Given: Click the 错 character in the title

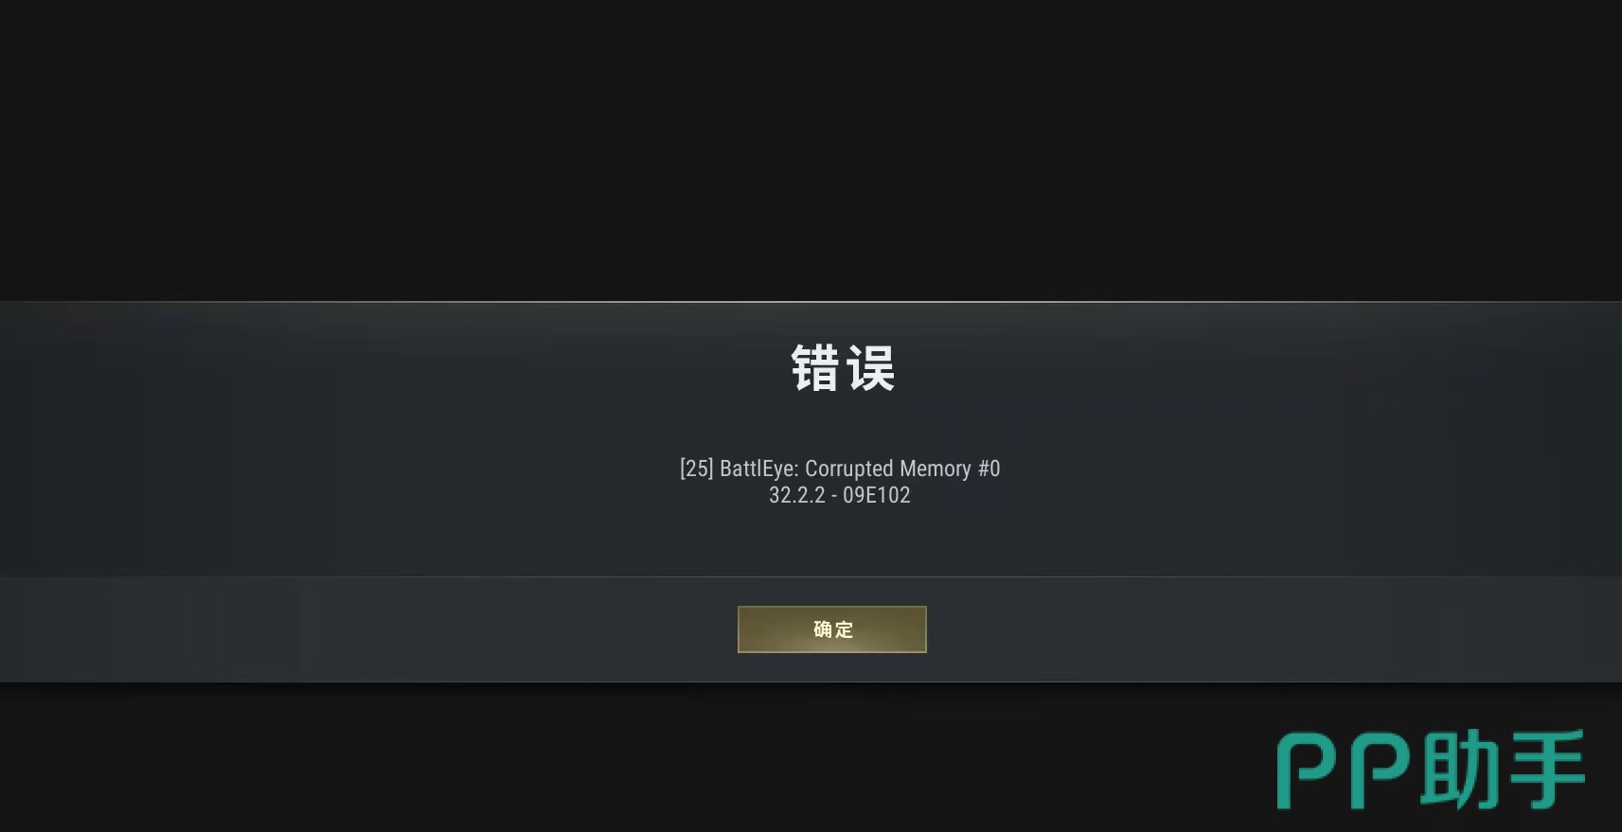Looking at the screenshot, I should [815, 368].
